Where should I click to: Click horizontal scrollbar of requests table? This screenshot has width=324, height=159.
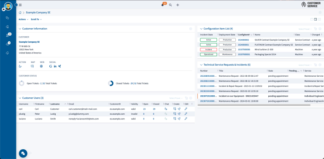tap(254, 105)
